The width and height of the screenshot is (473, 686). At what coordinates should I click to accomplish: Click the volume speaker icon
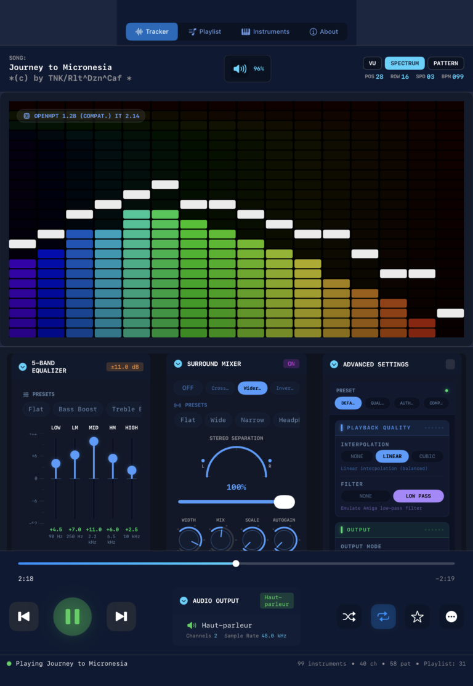coord(240,69)
